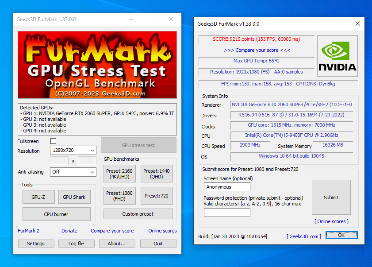Open the Custom preset button

tap(138, 214)
